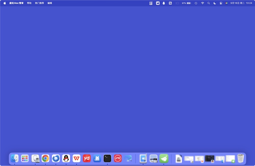Viewport: 255px width, 166px height.
Task: Open Launchpad from the dock
Action: point(25,158)
